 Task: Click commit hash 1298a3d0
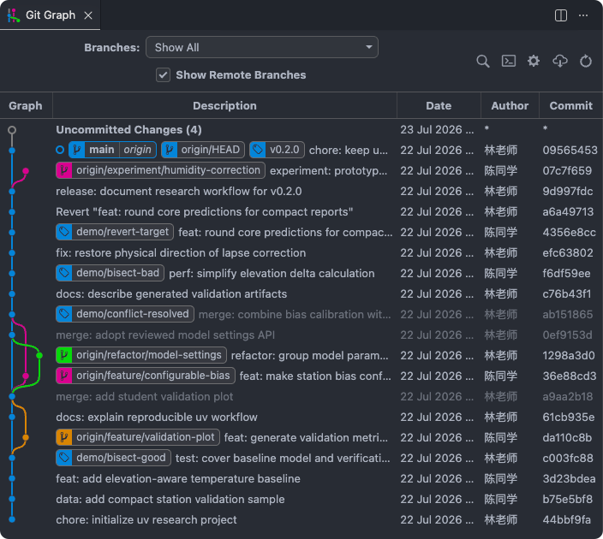point(569,355)
